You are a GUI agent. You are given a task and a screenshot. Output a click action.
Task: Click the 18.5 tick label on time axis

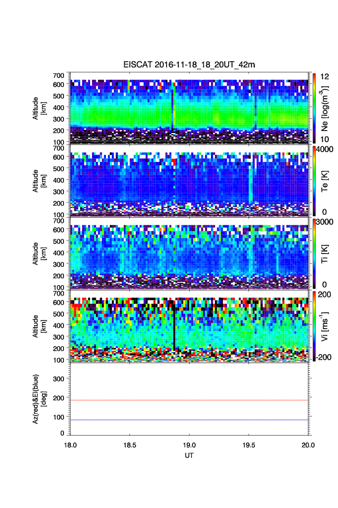pyautogui.click(x=130, y=445)
